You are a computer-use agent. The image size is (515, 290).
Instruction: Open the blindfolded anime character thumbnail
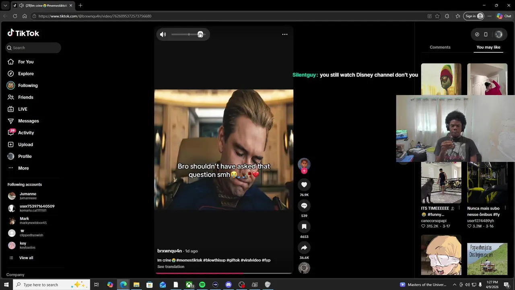point(441,255)
